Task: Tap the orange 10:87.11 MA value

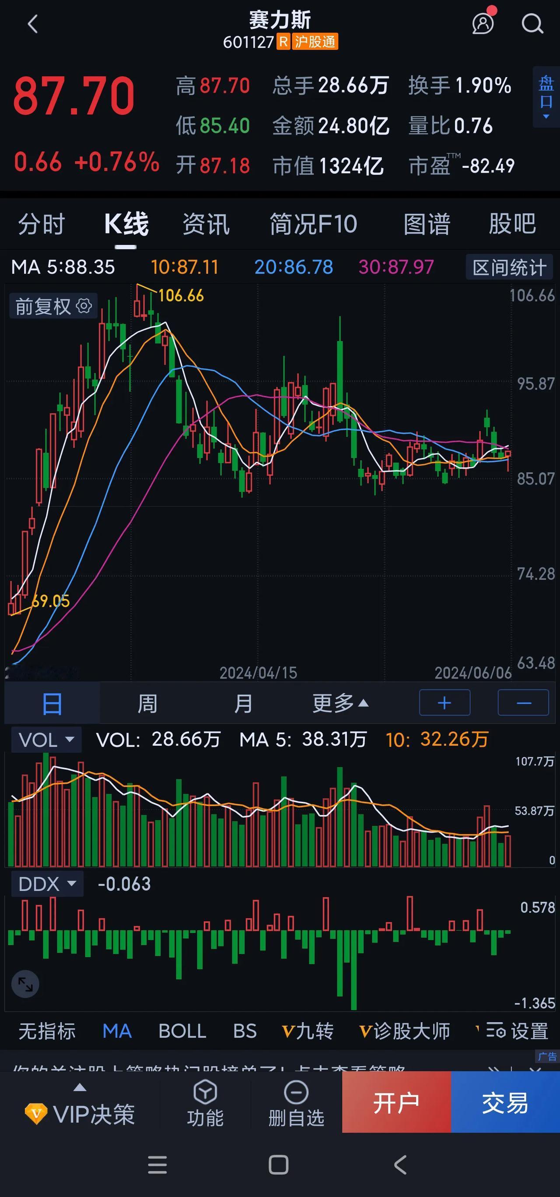Action: click(x=185, y=267)
